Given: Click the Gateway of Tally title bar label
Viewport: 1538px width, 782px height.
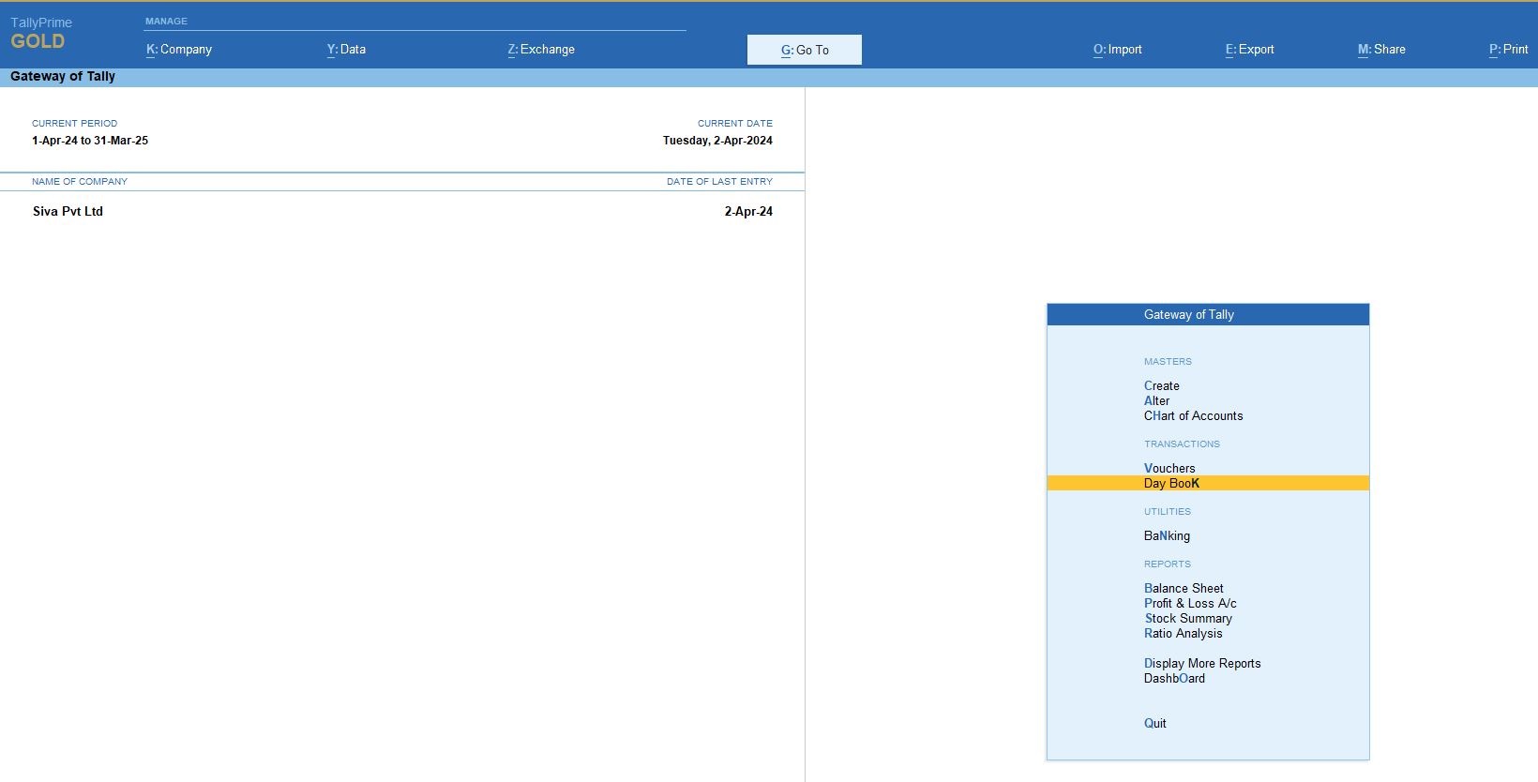Looking at the screenshot, I should pyautogui.click(x=63, y=76).
